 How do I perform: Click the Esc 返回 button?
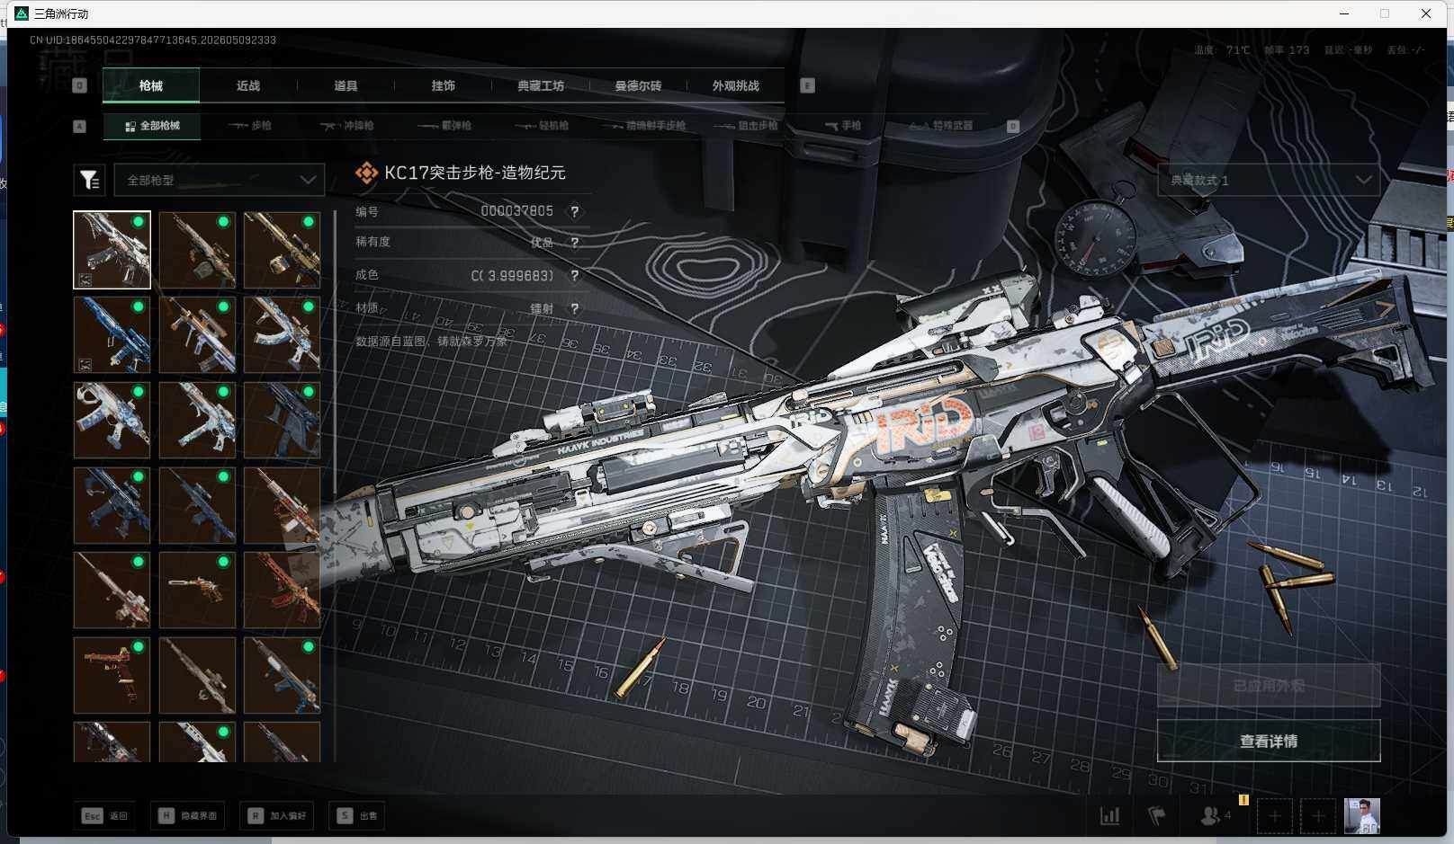point(105,816)
